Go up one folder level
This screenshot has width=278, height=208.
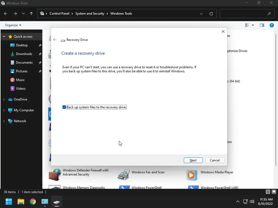coord(31,14)
